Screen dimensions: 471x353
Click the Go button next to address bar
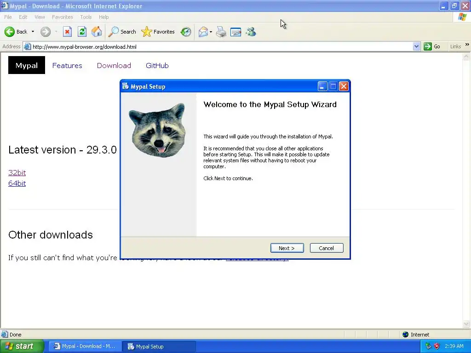coord(432,46)
